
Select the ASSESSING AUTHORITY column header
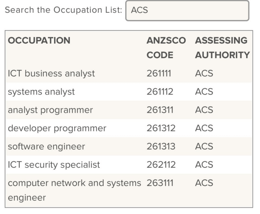tap(222, 48)
